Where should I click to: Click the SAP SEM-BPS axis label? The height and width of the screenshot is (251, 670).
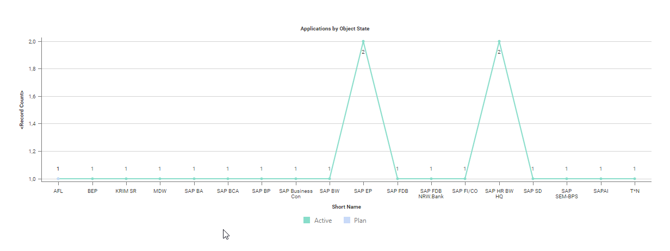(567, 194)
